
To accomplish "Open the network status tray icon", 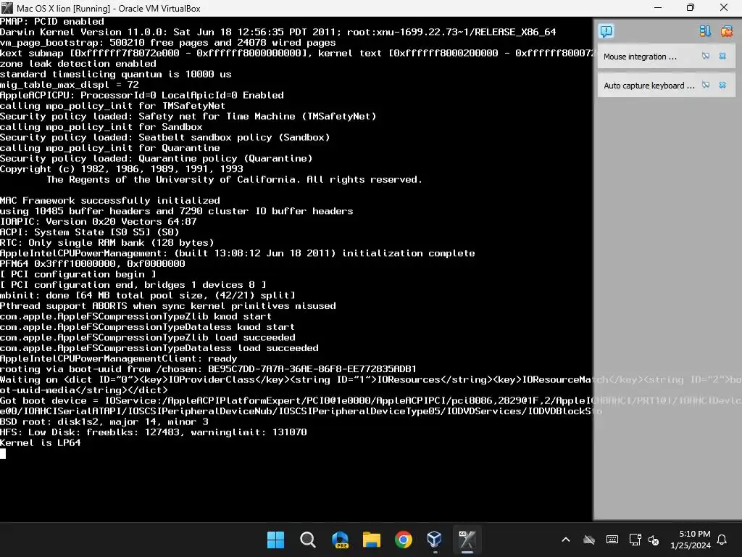I will tap(635, 540).
